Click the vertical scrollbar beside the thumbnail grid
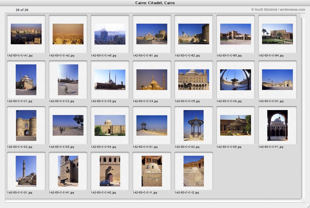310x208 pixels. point(303,108)
